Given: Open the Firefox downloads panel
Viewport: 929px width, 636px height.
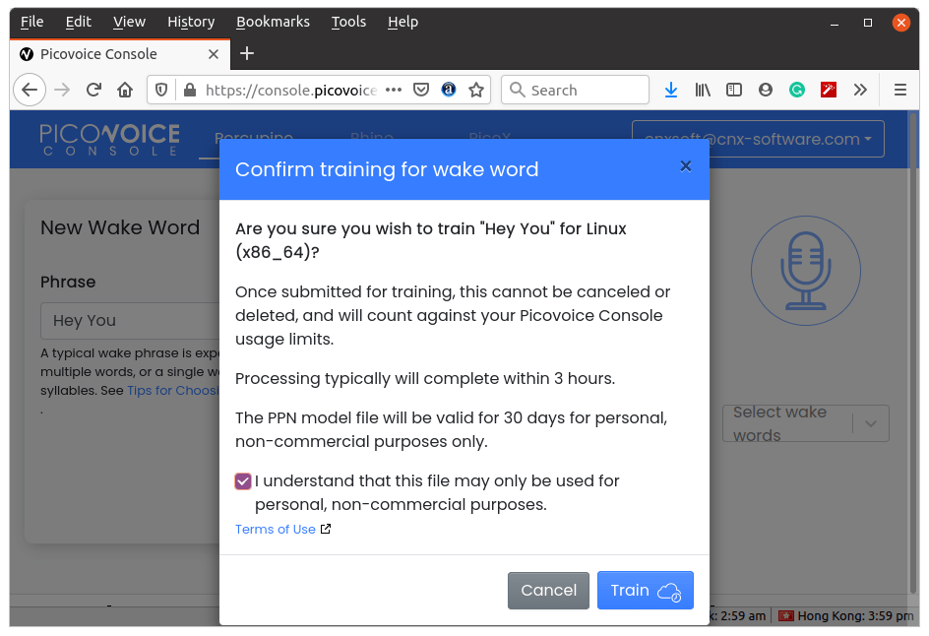Looking at the screenshot, I should [671, 90].
